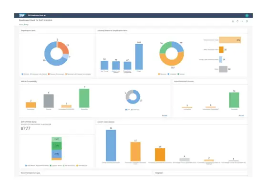Select the light blue horizontal bar valued 24
Viewport: 267px width, 190px height.
[220, 59]
